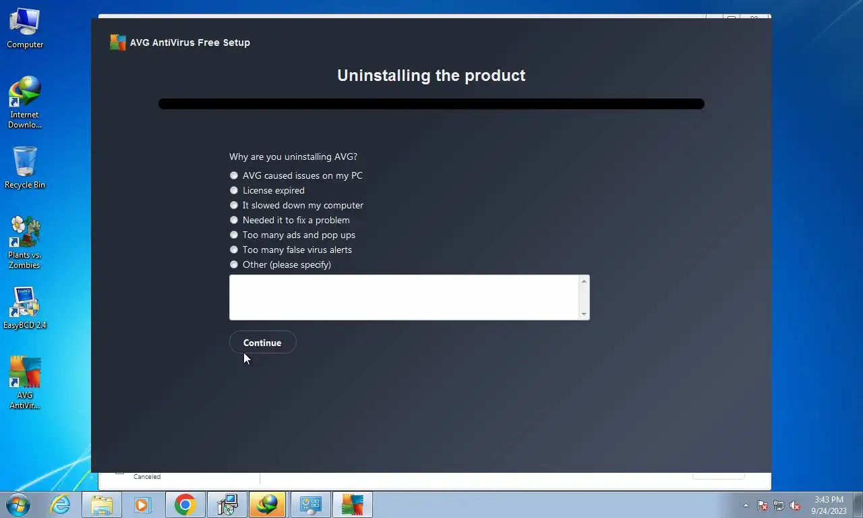
Task: Open the Action Center flag tray icon
Action: tap(763, 505)
